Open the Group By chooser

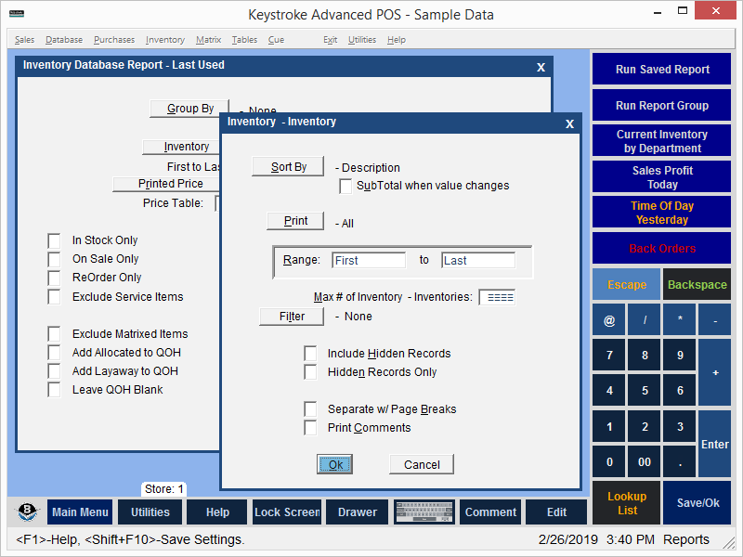[189, 109]
